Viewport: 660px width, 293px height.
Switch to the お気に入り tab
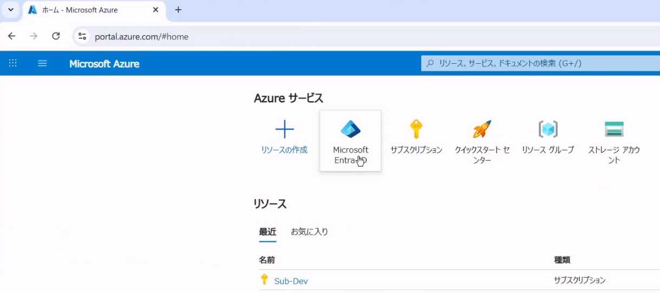click(309, 232)
